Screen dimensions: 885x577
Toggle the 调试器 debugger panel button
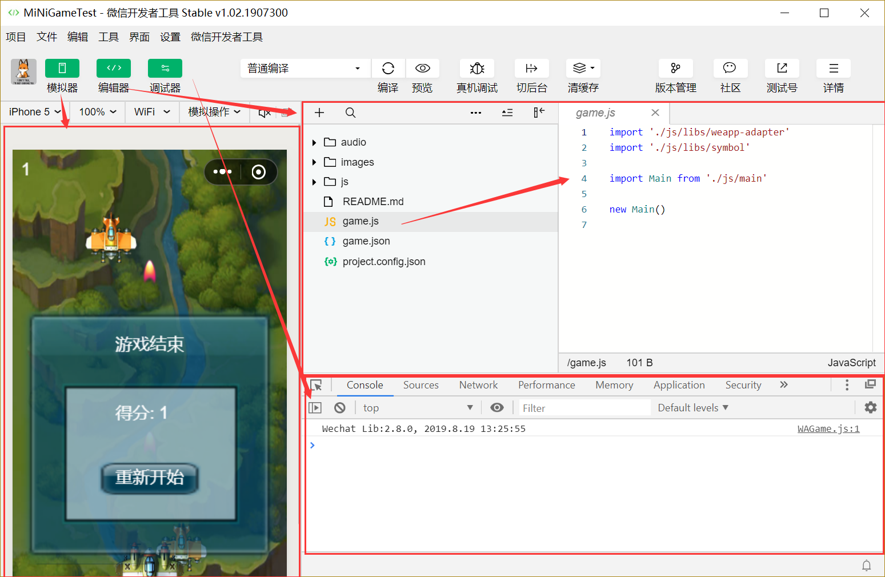165,68
